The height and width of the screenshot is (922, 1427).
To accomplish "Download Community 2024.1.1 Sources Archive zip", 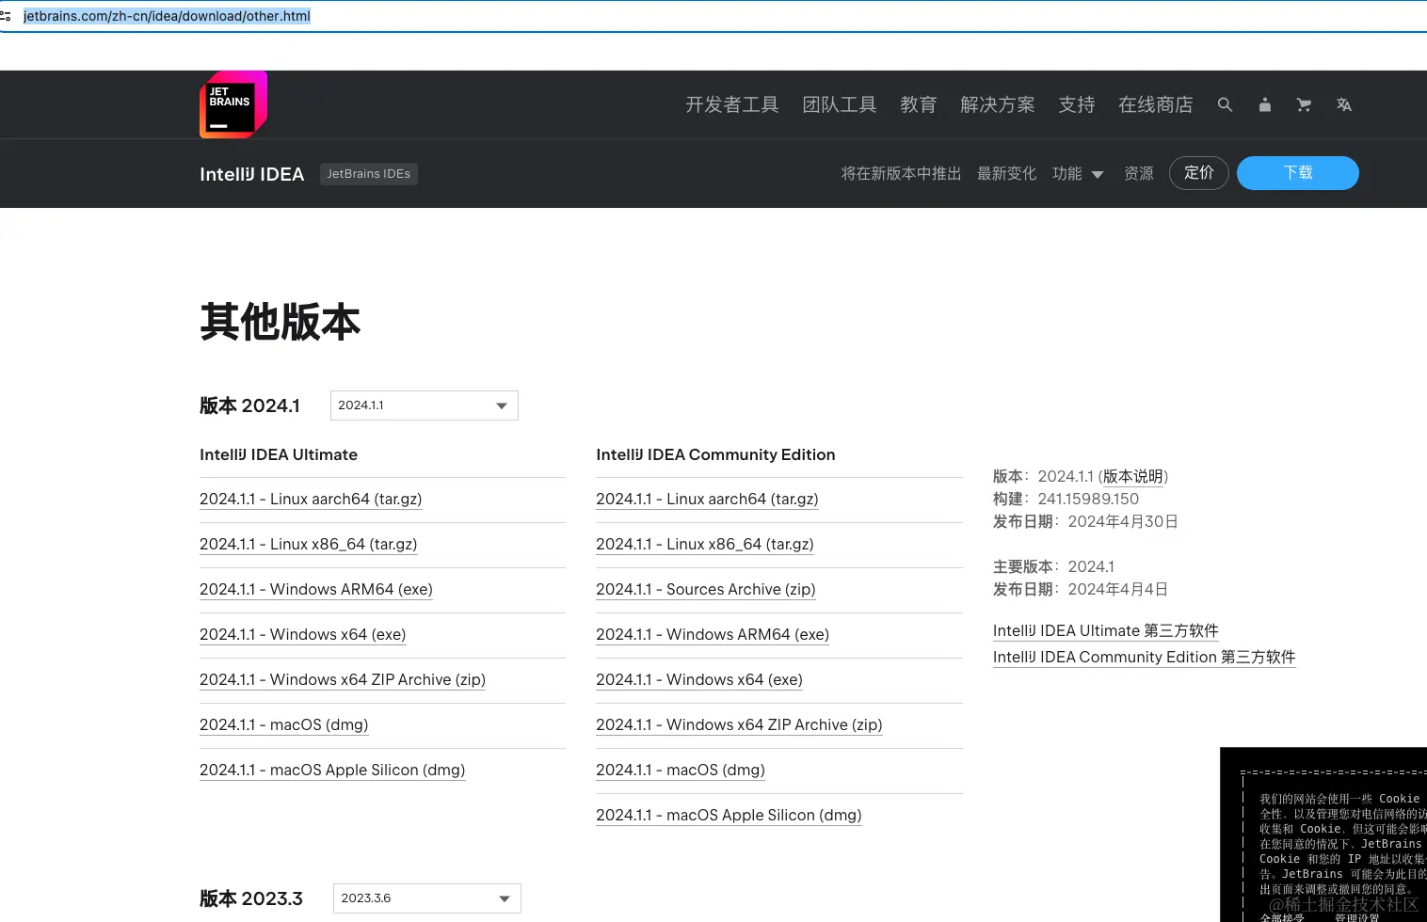I will point(706,590).
